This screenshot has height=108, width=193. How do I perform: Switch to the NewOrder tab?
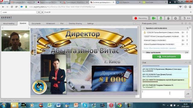155,2
